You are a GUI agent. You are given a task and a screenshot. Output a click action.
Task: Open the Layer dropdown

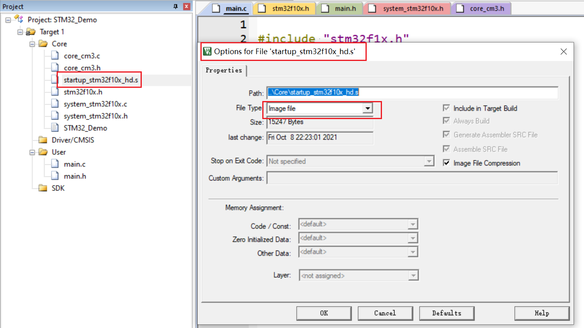click(413, 276)
